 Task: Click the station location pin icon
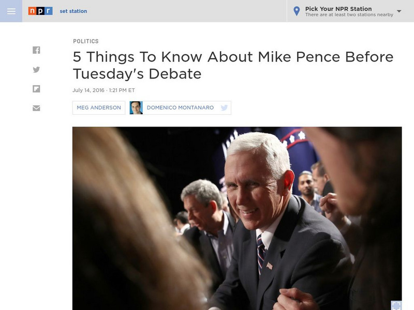click(297, 11)
